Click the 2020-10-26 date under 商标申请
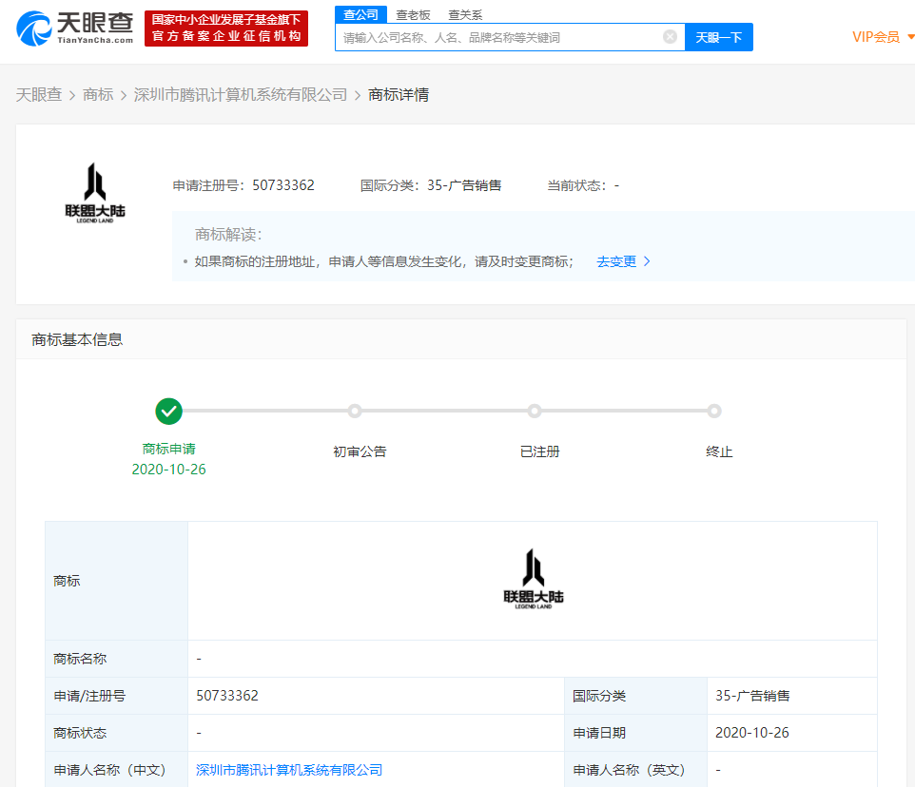The image size is (915, 787). [168, 470]
